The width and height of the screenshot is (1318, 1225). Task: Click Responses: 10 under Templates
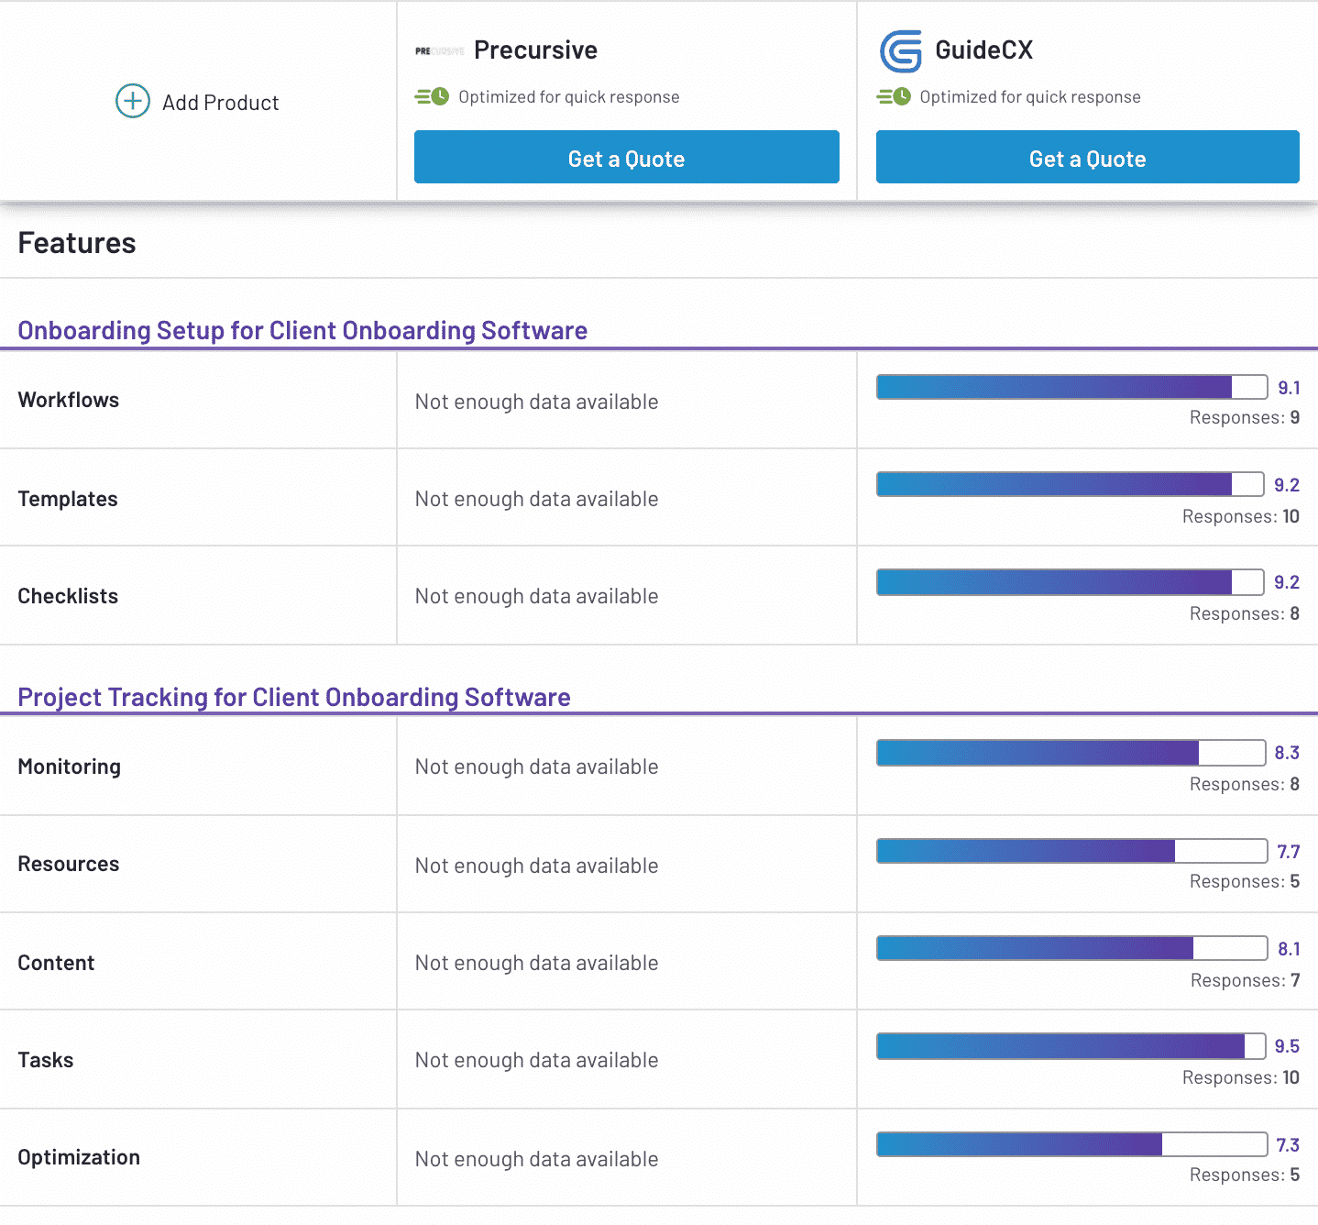click(1241, 516)
